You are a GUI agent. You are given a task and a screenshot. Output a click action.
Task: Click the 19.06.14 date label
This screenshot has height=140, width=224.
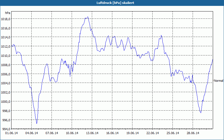click(132, 133)
